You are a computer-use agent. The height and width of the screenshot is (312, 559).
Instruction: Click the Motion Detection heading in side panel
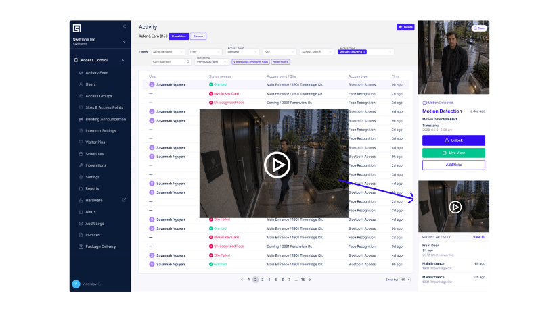442,111
